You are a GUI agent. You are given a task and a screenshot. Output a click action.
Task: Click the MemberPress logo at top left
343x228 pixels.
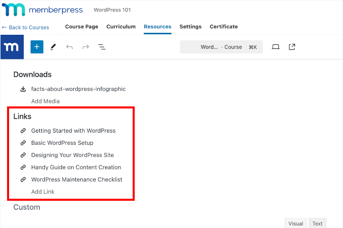(42, 10)
